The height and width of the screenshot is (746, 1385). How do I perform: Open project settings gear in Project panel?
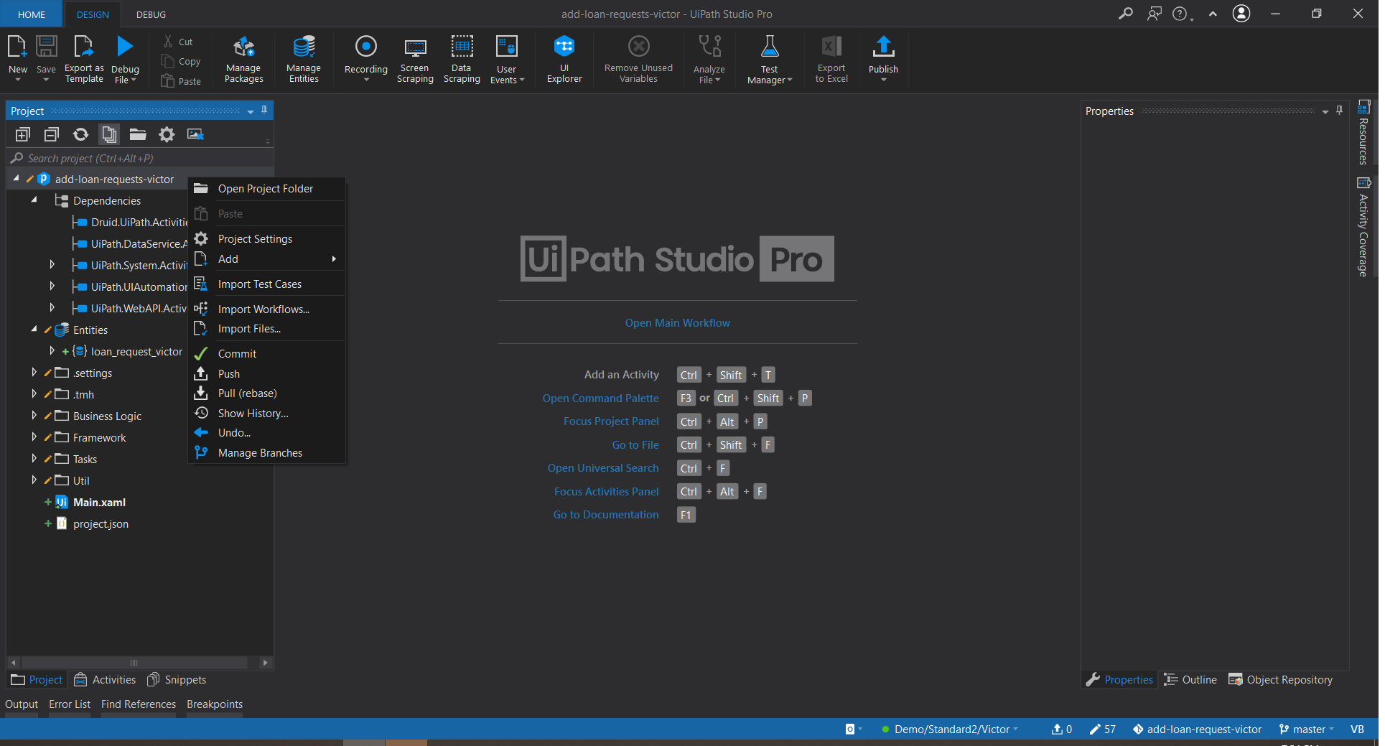(167, 134)
